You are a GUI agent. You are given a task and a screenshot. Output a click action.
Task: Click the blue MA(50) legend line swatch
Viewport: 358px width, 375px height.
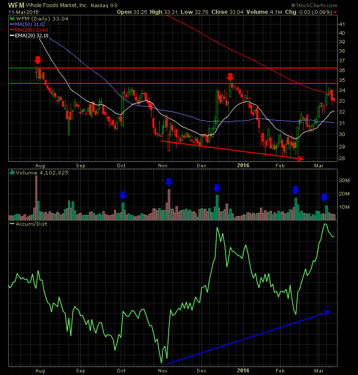[x=12, y=25]
